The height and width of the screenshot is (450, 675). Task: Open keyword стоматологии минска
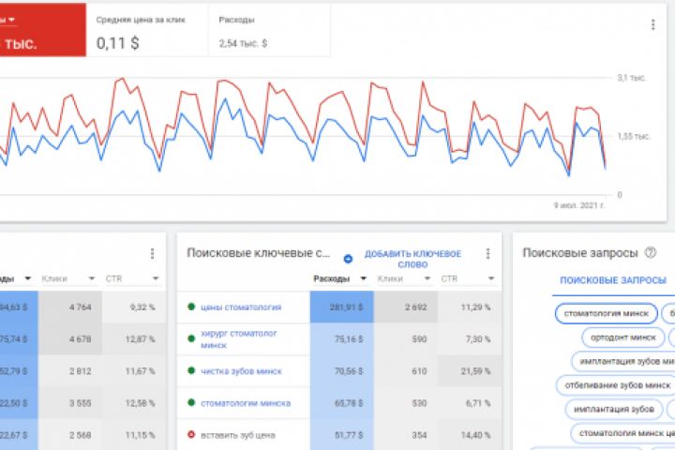pos(246,403)
